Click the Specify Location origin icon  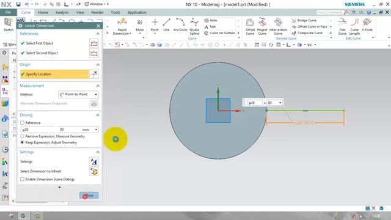[x=94, y=74]
